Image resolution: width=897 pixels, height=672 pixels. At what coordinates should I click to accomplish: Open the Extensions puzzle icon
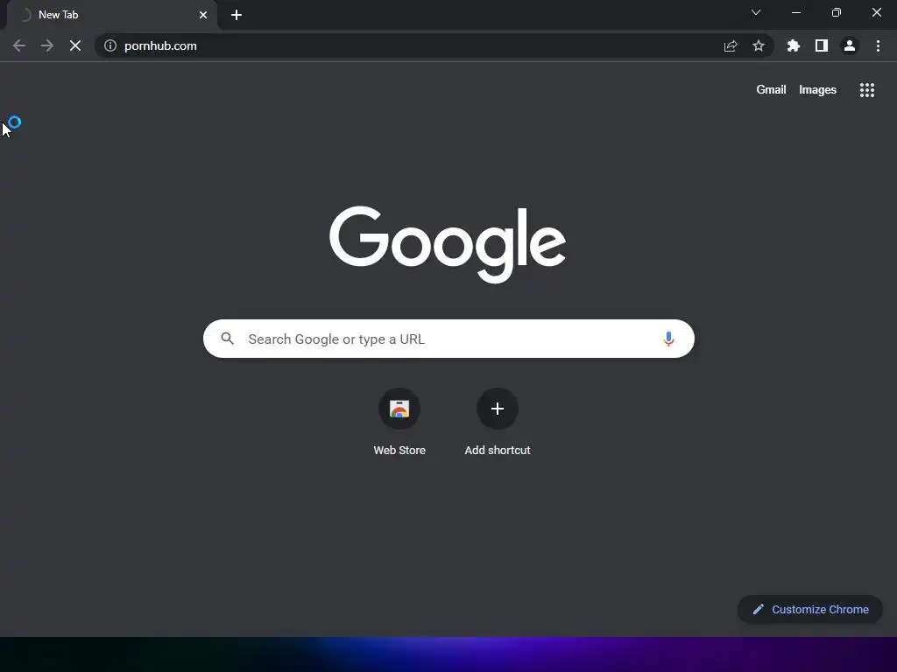click(x=793, y=45)
